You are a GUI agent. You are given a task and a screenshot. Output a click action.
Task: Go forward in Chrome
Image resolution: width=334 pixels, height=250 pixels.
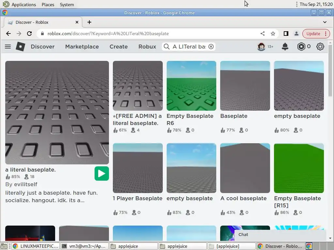(x=19, y=34)
